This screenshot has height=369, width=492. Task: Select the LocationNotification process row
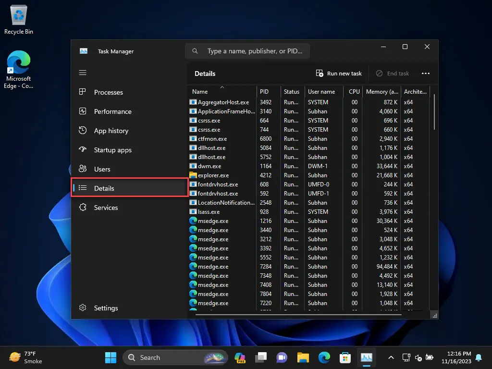pyautogui.click(x=309, y=202)
